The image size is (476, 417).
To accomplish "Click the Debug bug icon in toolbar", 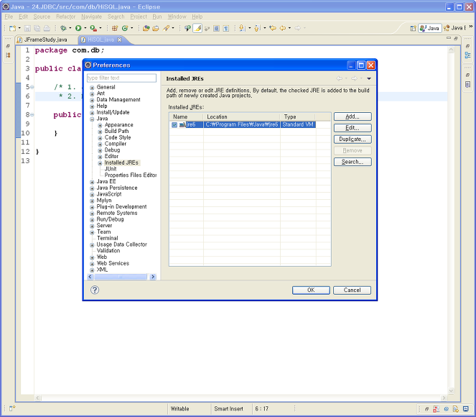I will [x=63, y=28].
